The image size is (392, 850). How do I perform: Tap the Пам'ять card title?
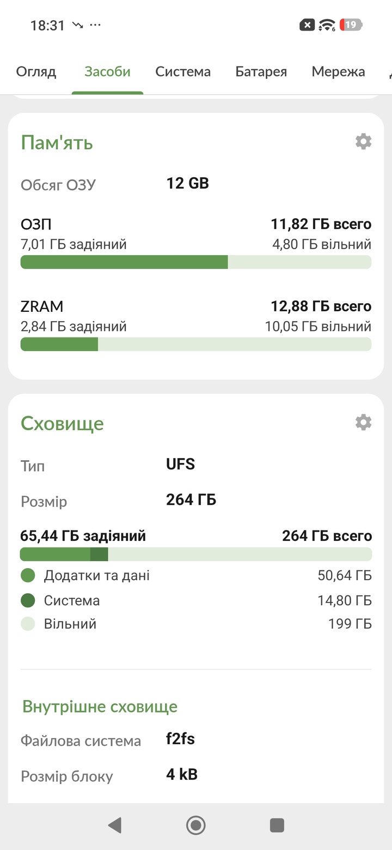[x=57, y=143]
